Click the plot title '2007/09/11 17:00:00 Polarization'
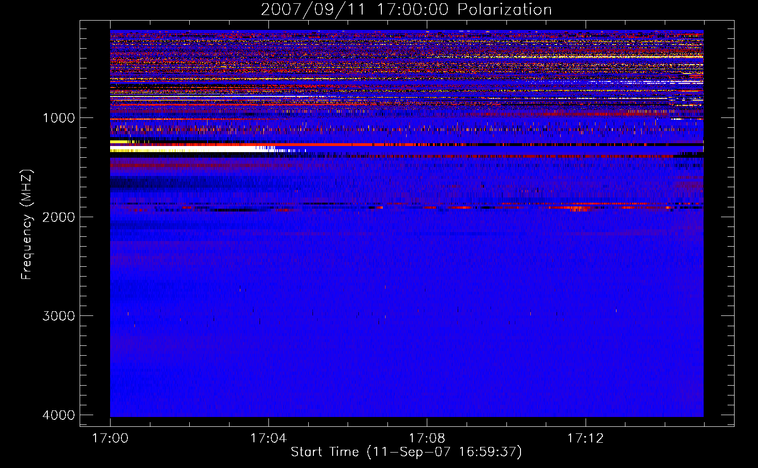 tap(406, 9)
